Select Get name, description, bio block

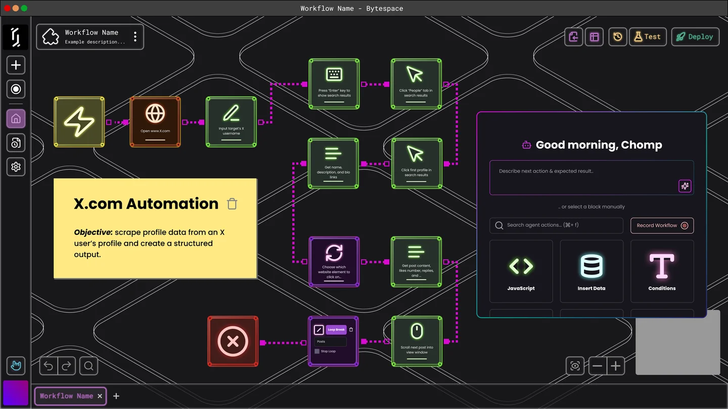[334, 164]
